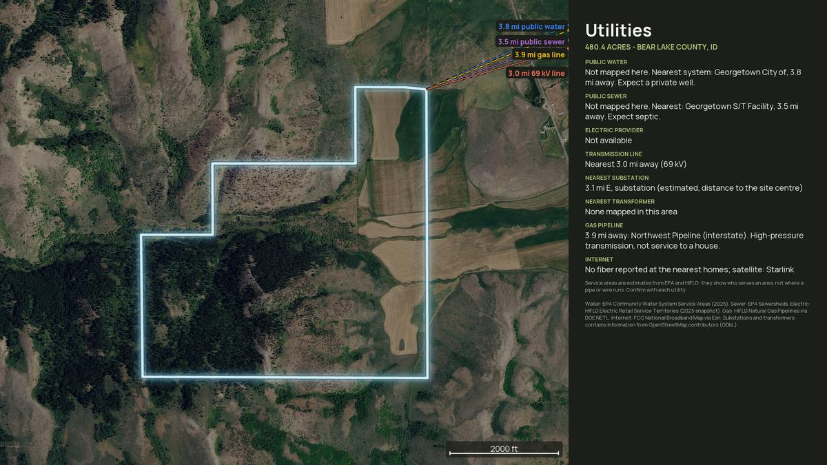827x465 pixels.
Task: Click the 'NEAREST TRANSFORMER' heading
Action: [620, 202]
